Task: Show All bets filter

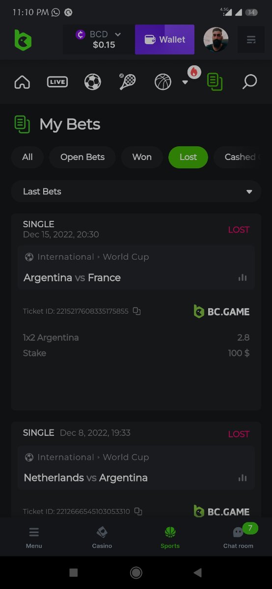Action: (27, 157)
